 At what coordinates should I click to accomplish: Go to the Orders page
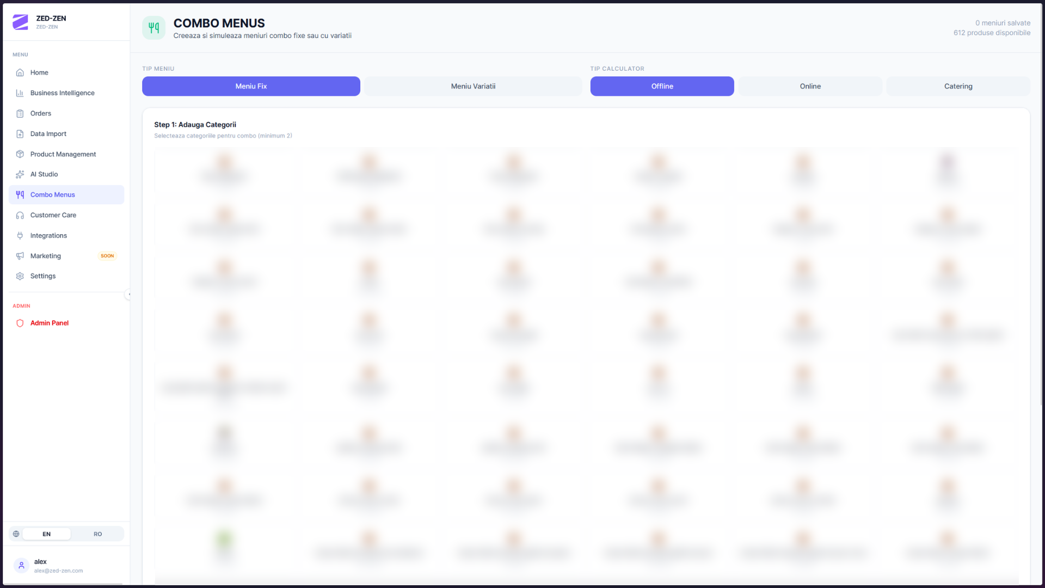66,113
